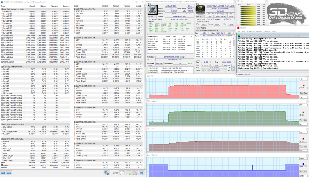Click the blue X close sensors icon

coord(141,173)
